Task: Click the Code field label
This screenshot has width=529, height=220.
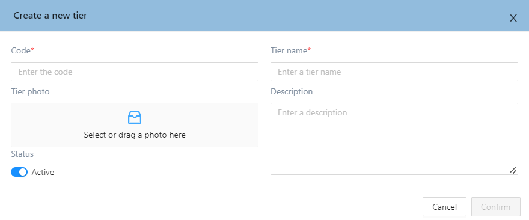Action: (x=21, y=50)
